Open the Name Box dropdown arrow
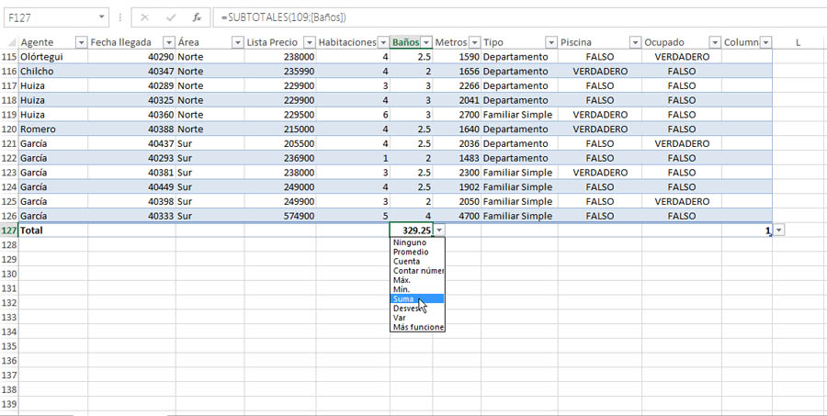The image size is (827, 416). (101, 17)
